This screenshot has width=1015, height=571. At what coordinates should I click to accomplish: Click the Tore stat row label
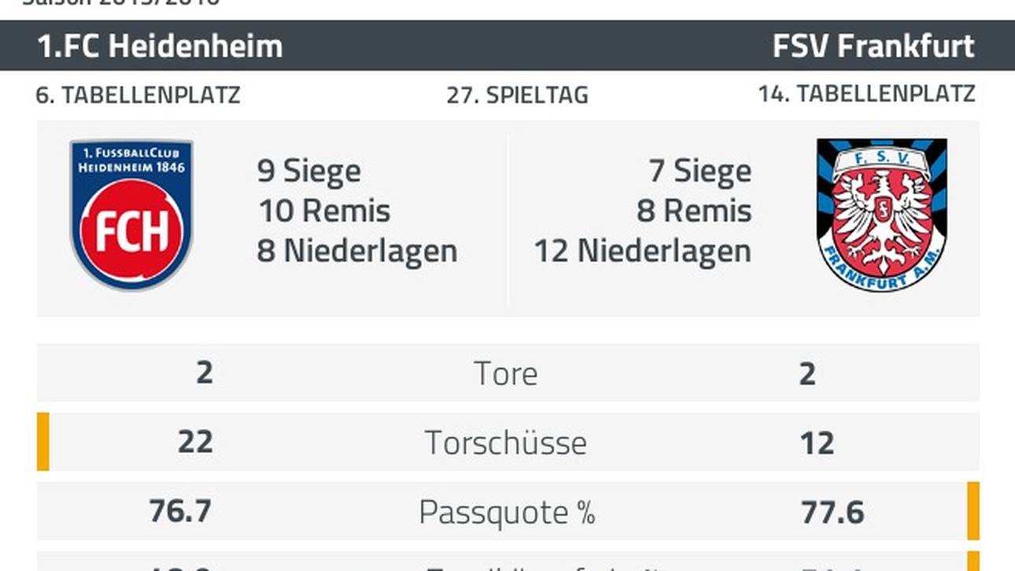coord(506,374)
